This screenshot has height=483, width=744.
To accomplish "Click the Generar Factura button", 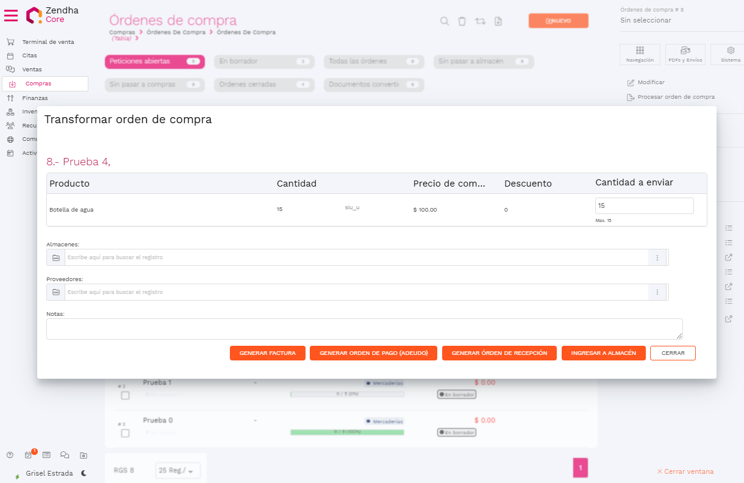I will [267, 353].
